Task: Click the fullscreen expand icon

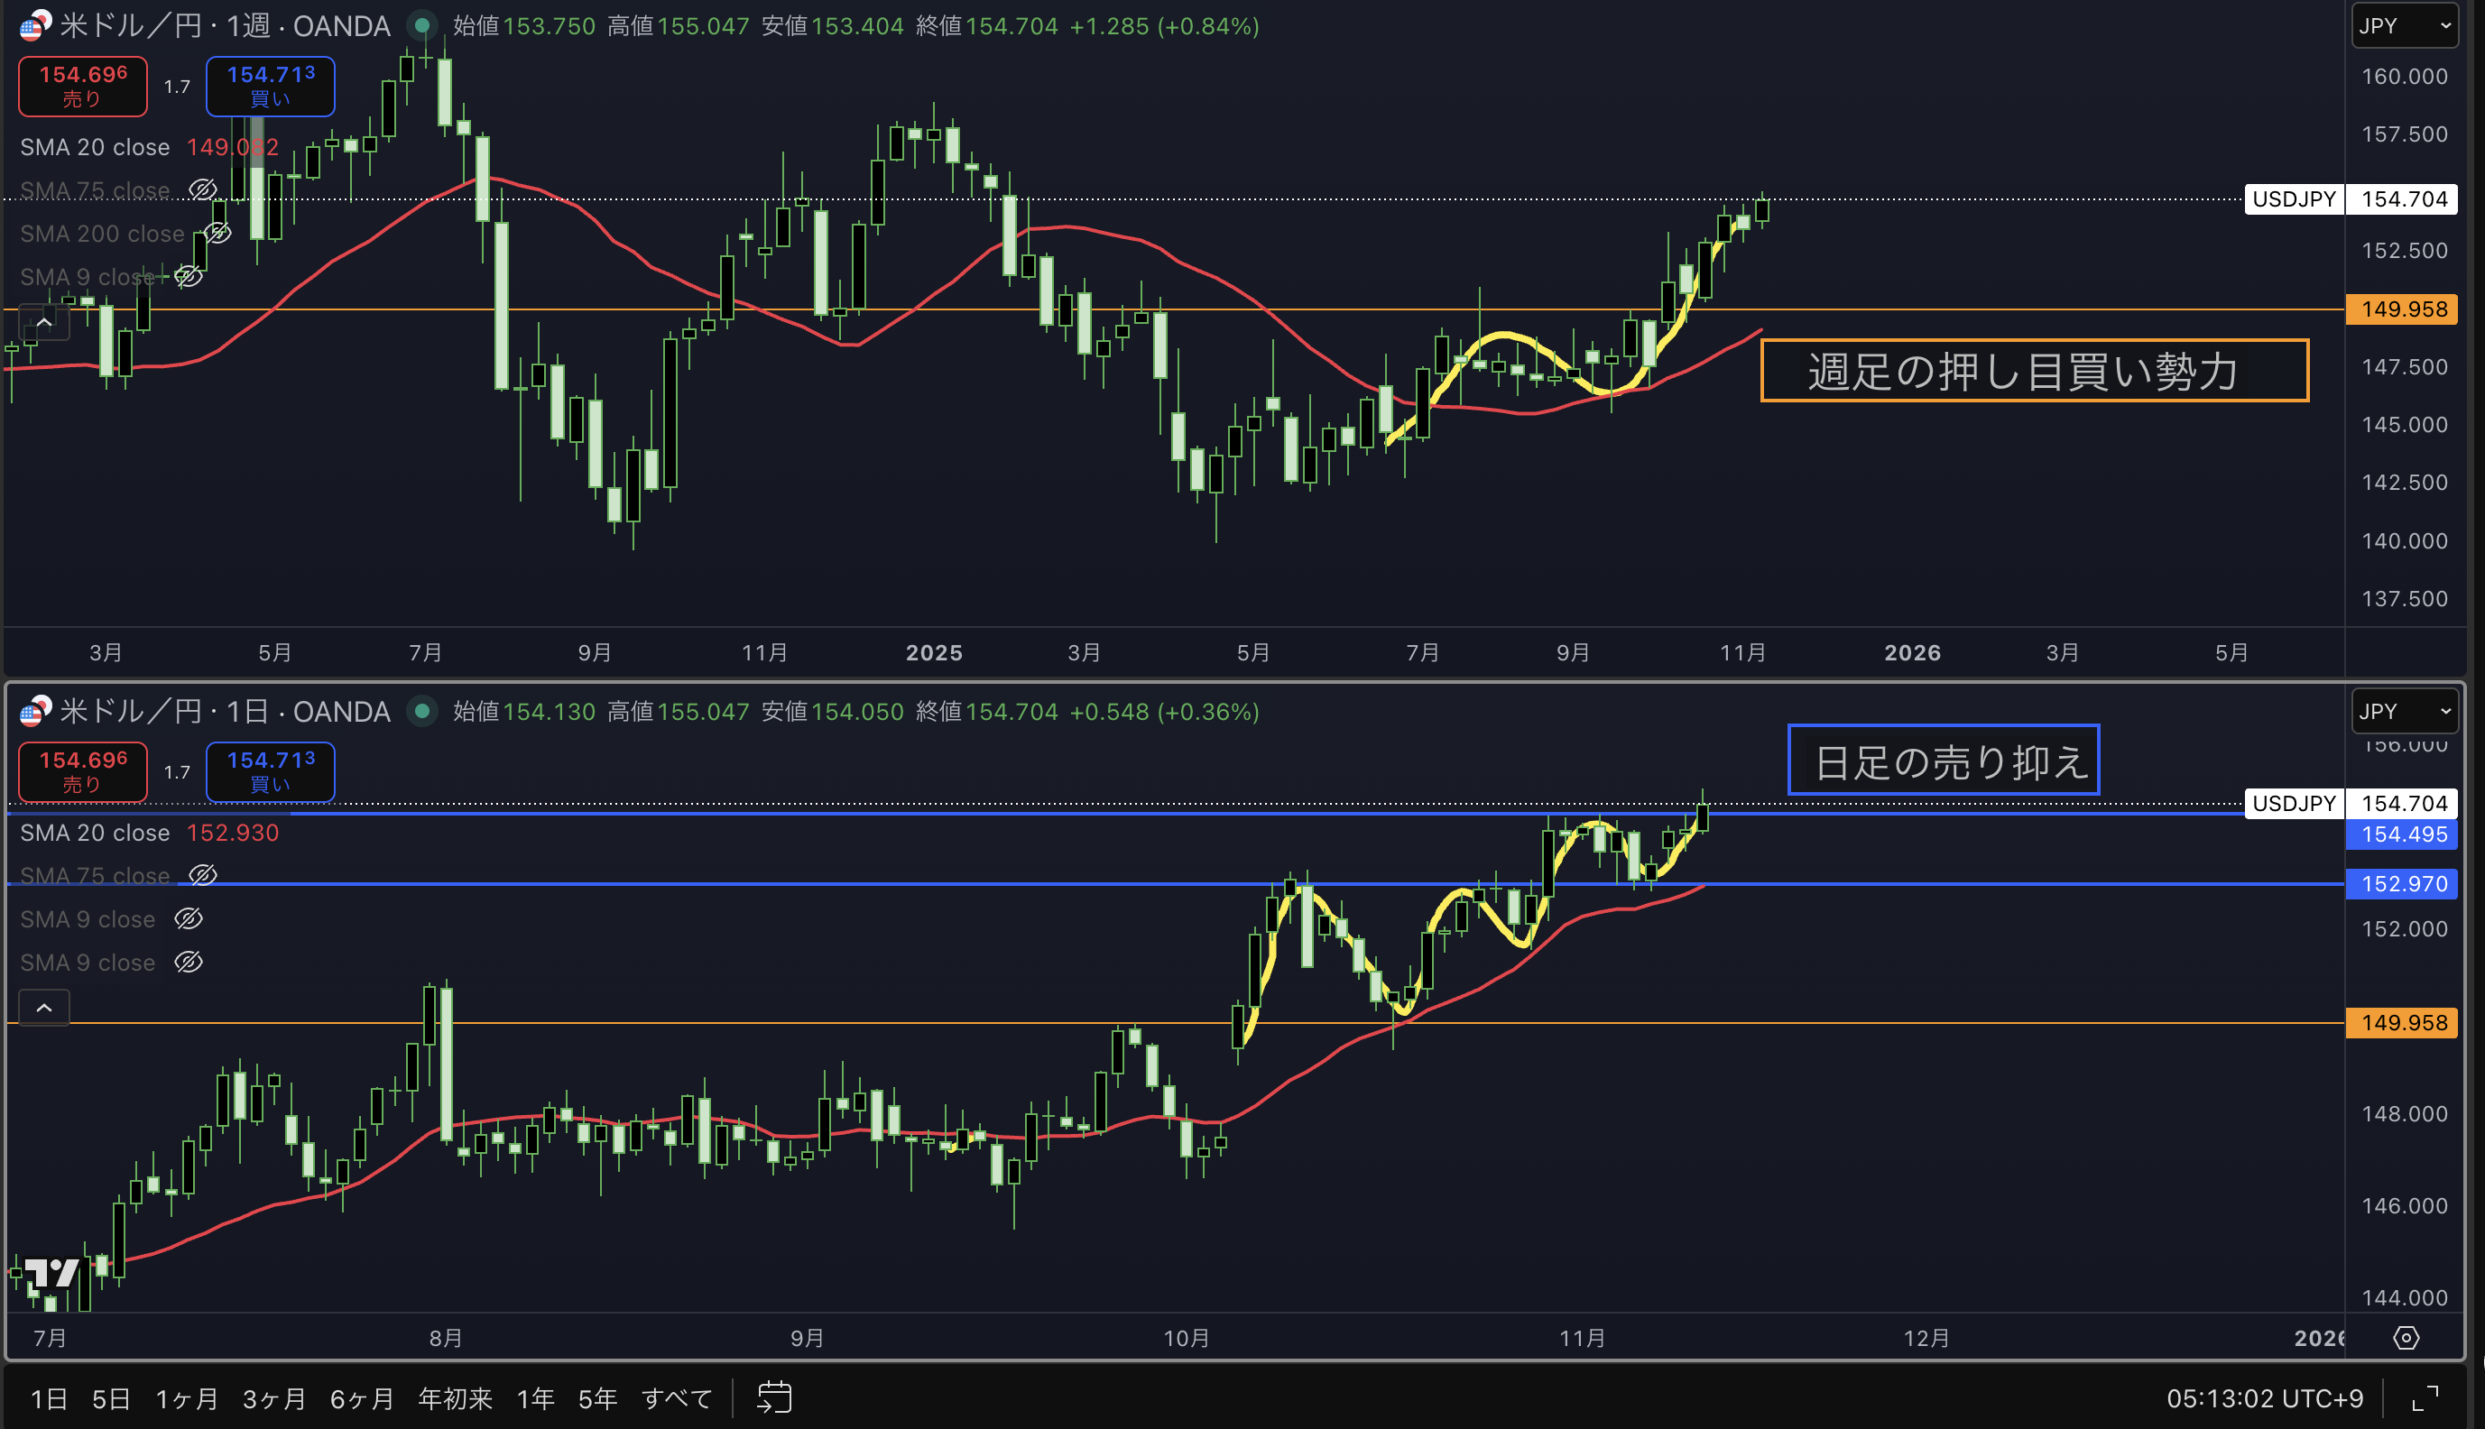Action: pyautogui.click(x=2425, y=1397)
